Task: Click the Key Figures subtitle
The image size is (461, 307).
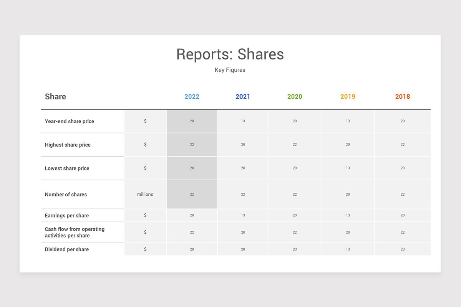Action: click(x=230, y=70)
